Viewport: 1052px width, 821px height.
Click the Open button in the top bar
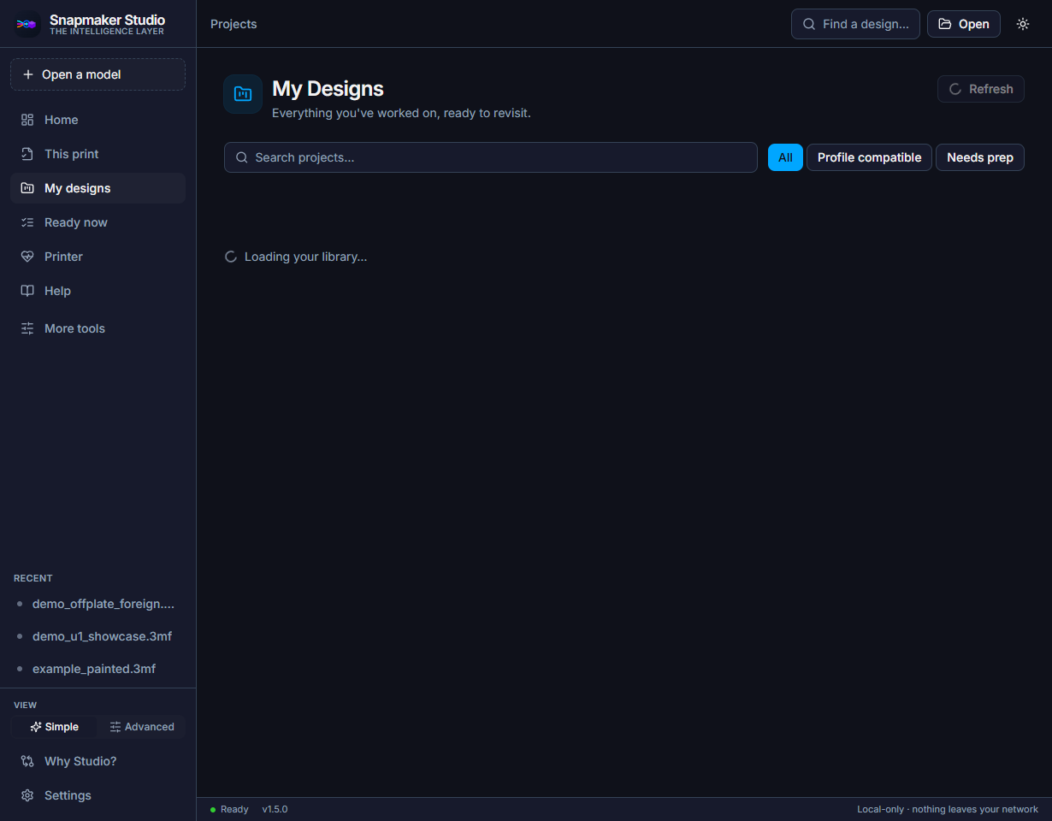click(x=964, y=24)
